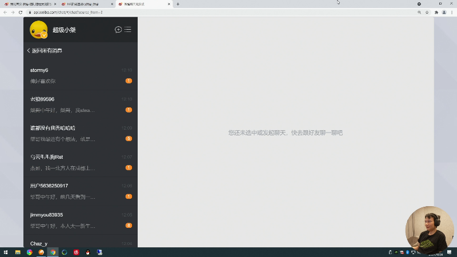Switch to the second browser tab
The width and height of the screenshot is (457, 257).
(x=86, y=4)
